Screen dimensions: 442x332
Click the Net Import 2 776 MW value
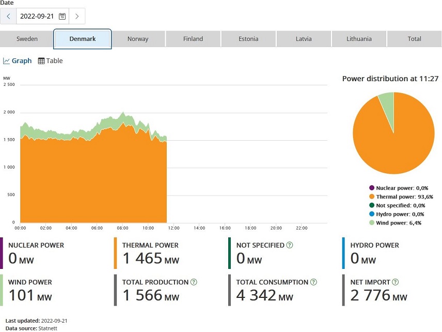pyautogui.click(x=379, y=295)
